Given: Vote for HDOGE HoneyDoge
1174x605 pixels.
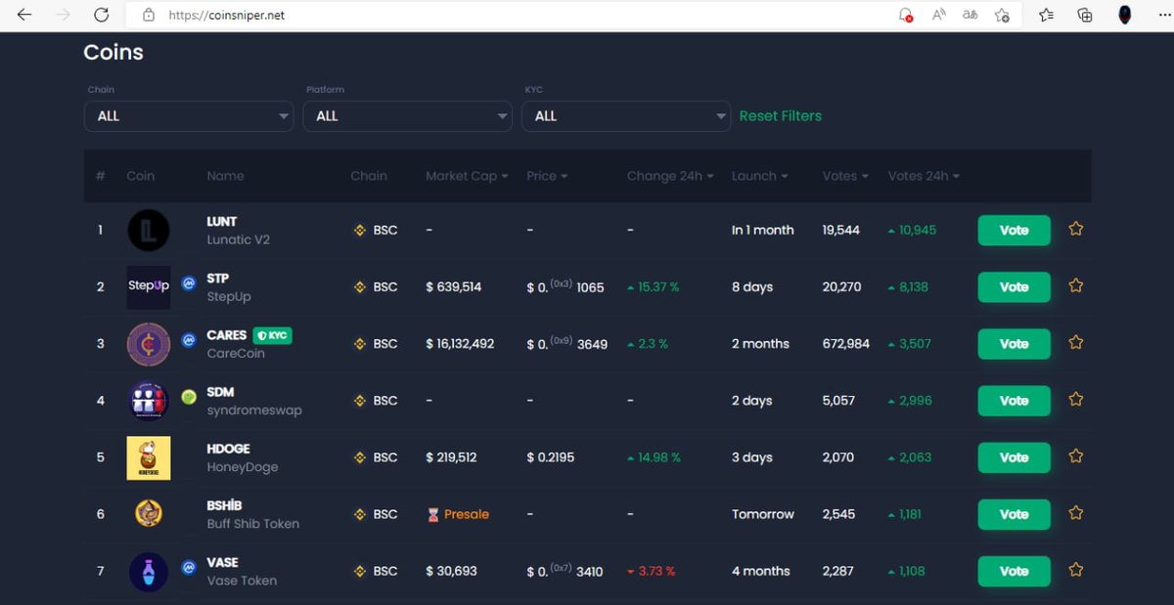Looking at the screenshot, I should click(x=1014, y=457).
